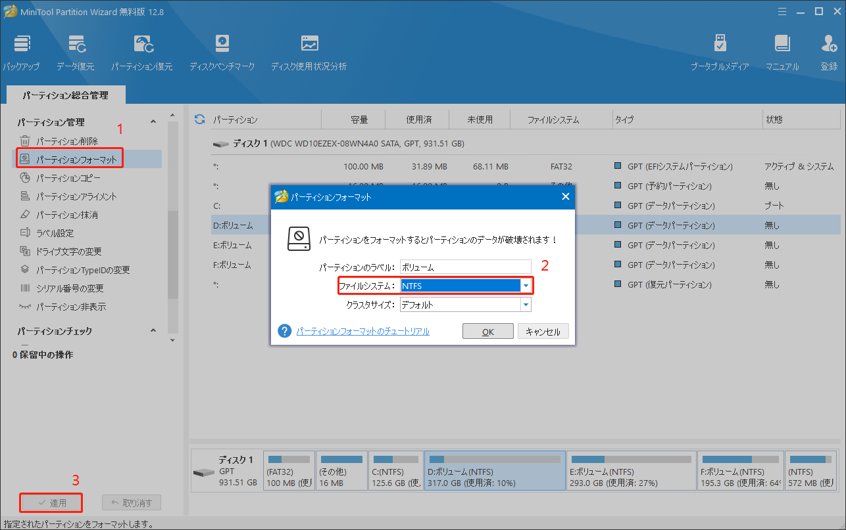Viewport: 846px width, 530px height.
Task: Click the help question mark icon in dialog
Action: point(284,331)
